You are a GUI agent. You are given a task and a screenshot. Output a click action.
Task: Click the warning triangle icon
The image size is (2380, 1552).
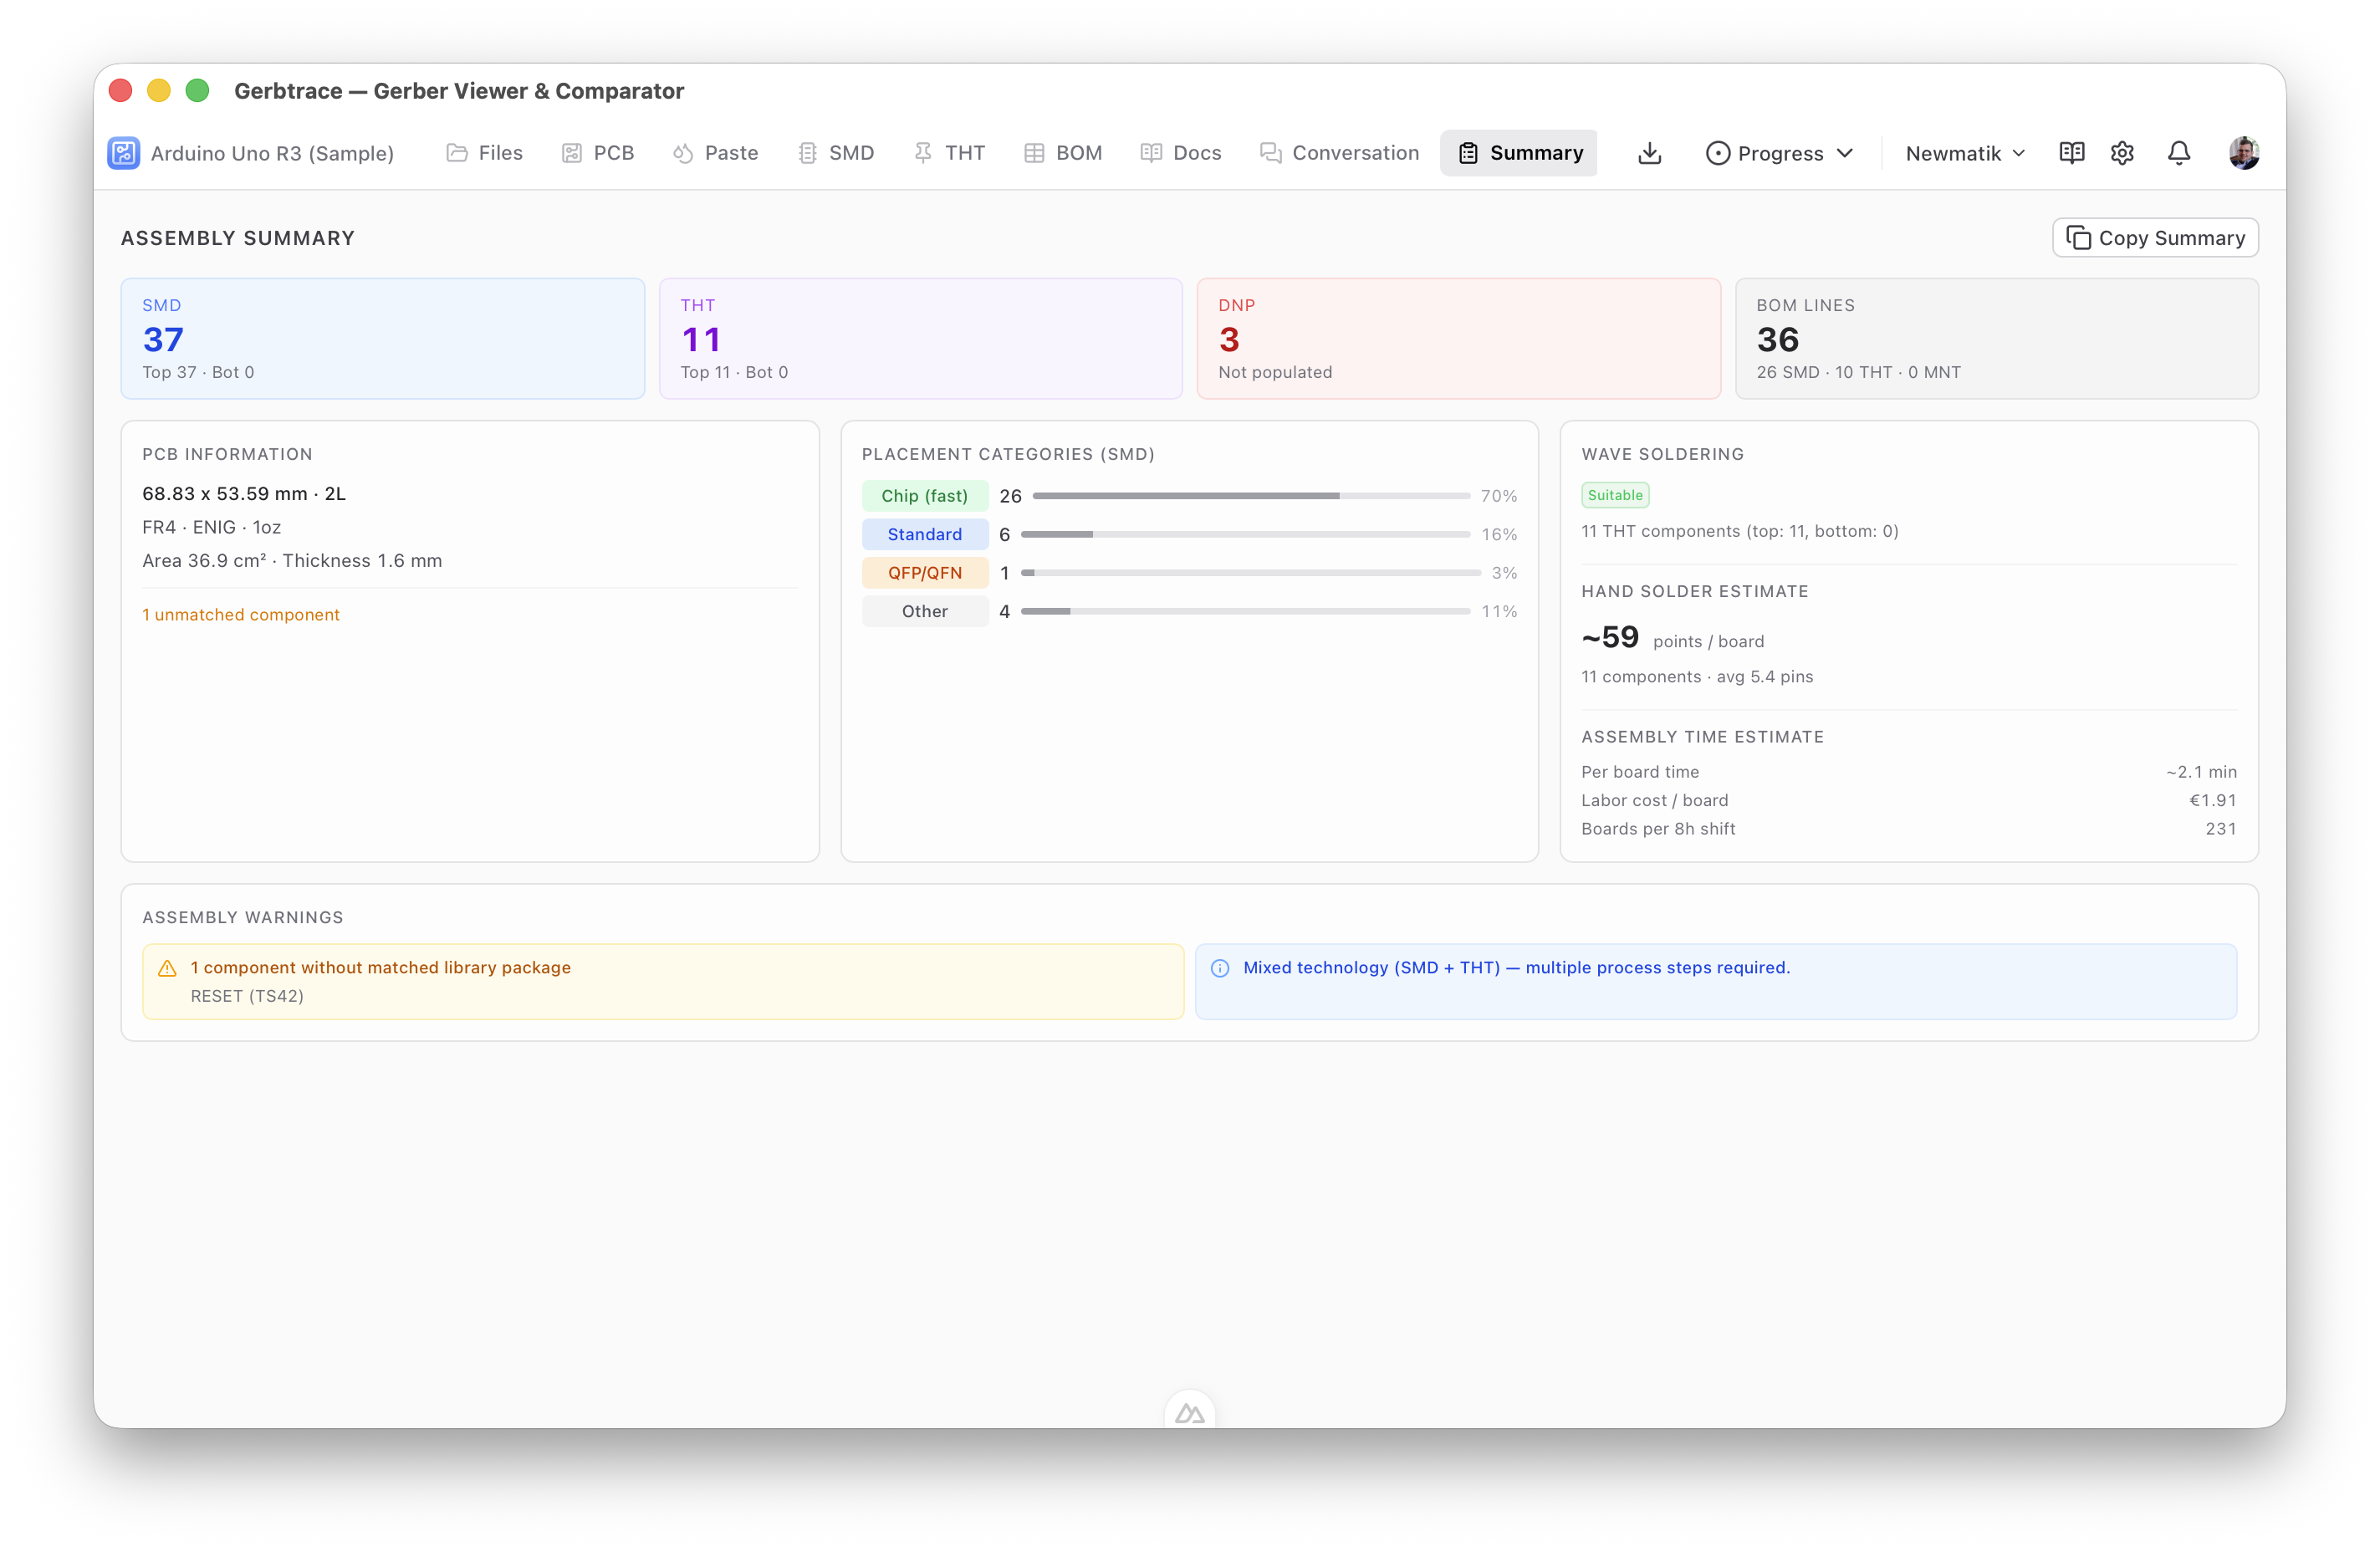click(x=167, y=968)
